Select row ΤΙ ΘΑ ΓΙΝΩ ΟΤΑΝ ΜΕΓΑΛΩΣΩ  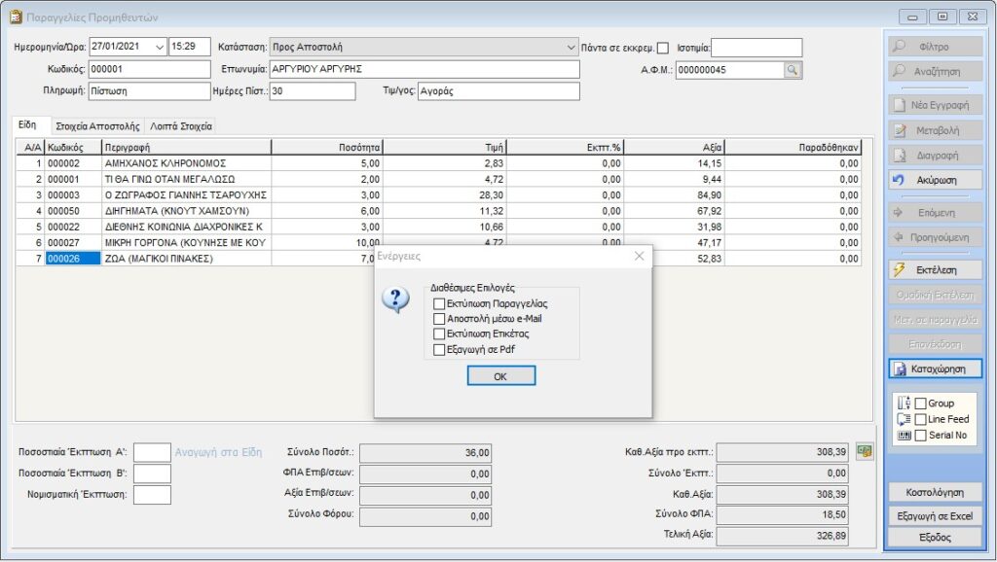439,179
